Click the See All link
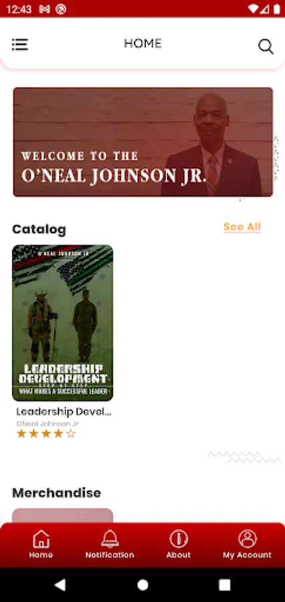Screen dimensions: 285x602 click(x=242, y=227)
